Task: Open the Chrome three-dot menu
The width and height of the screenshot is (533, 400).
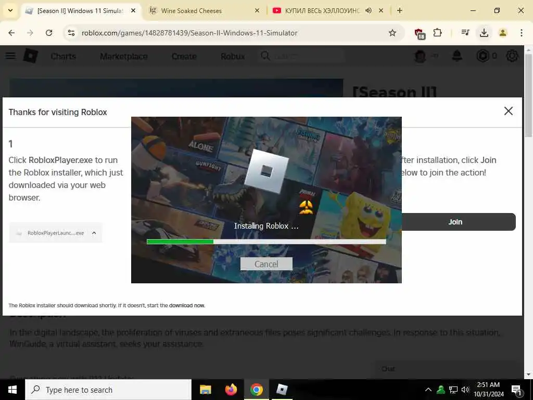Action: [x=522, y=33]
